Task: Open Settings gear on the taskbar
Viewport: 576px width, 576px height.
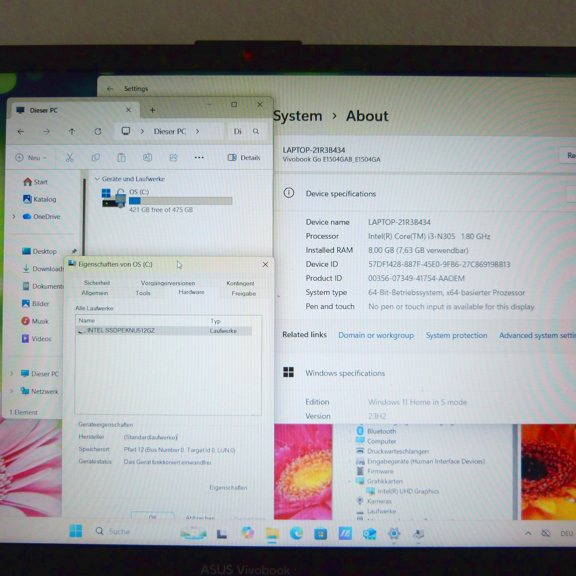Action: (x=394, y=534)
